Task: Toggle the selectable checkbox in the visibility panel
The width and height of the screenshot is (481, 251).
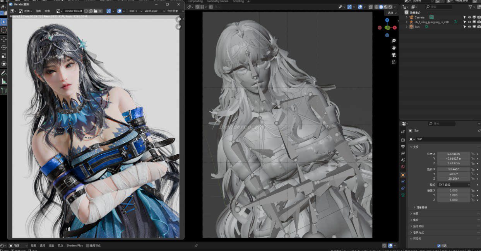Action: 439,246
